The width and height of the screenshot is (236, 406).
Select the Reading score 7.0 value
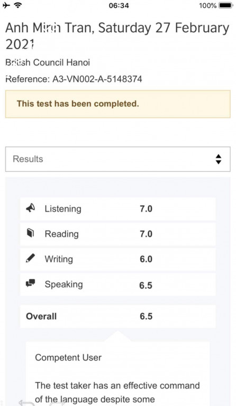click(146, 234)
